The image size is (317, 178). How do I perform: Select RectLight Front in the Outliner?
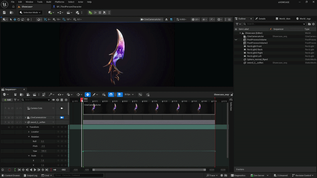coord(254,46)
